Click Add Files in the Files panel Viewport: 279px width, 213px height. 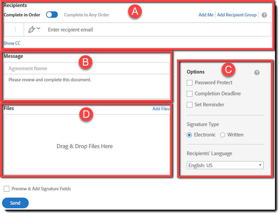tap(161, 109)
